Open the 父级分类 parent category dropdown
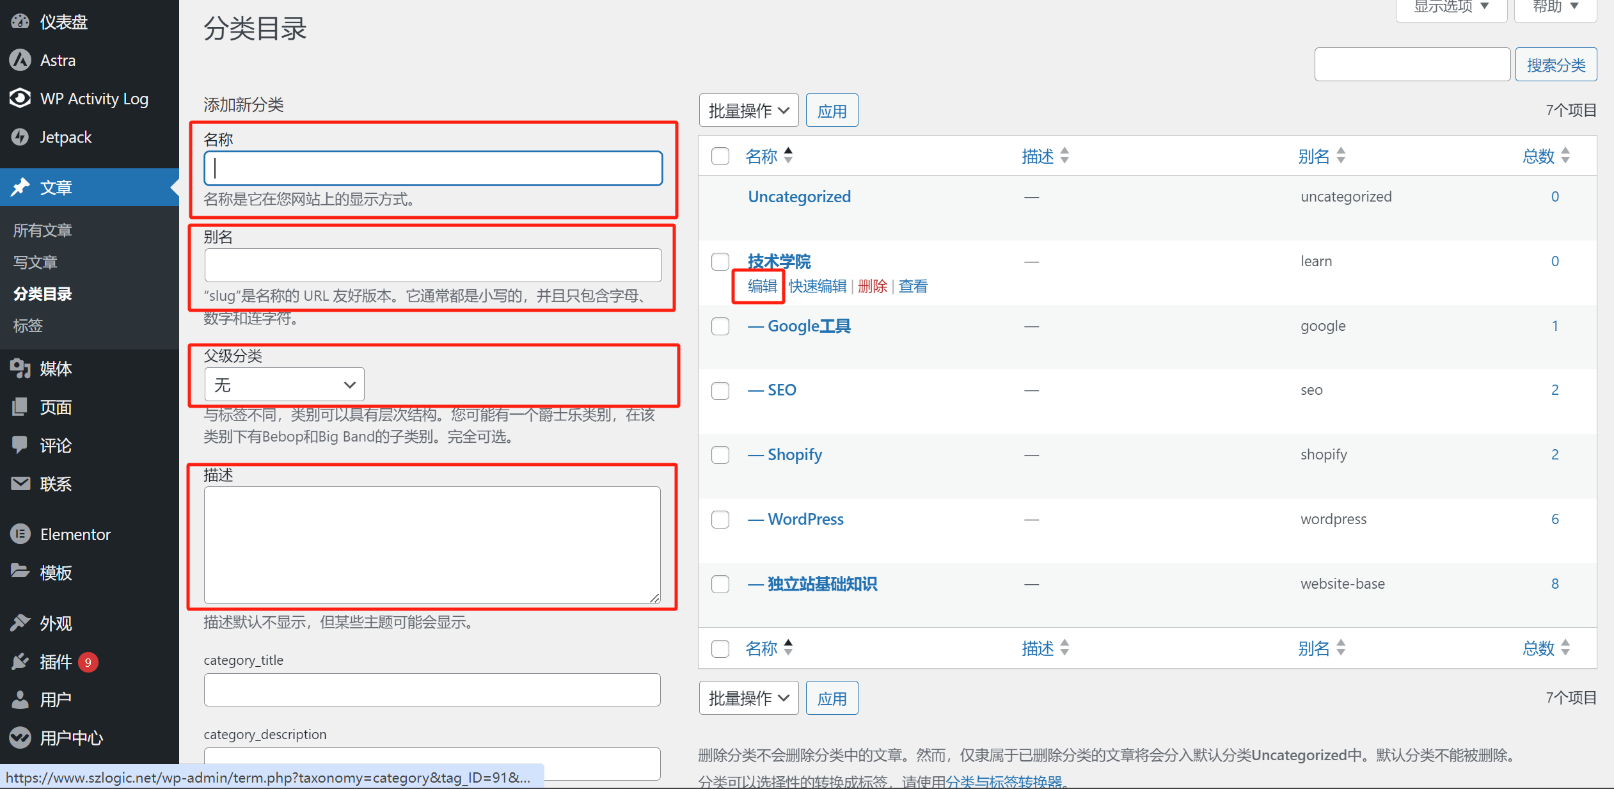This screenshot has height=789, width=1614. pyautogui.click(x=283, y=384)
